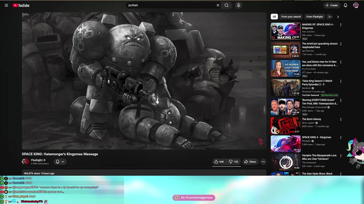Click the Nerdrotic channel name
This screenshot has height=204, width=364.
pyautogui.click(x=307, y=88)
